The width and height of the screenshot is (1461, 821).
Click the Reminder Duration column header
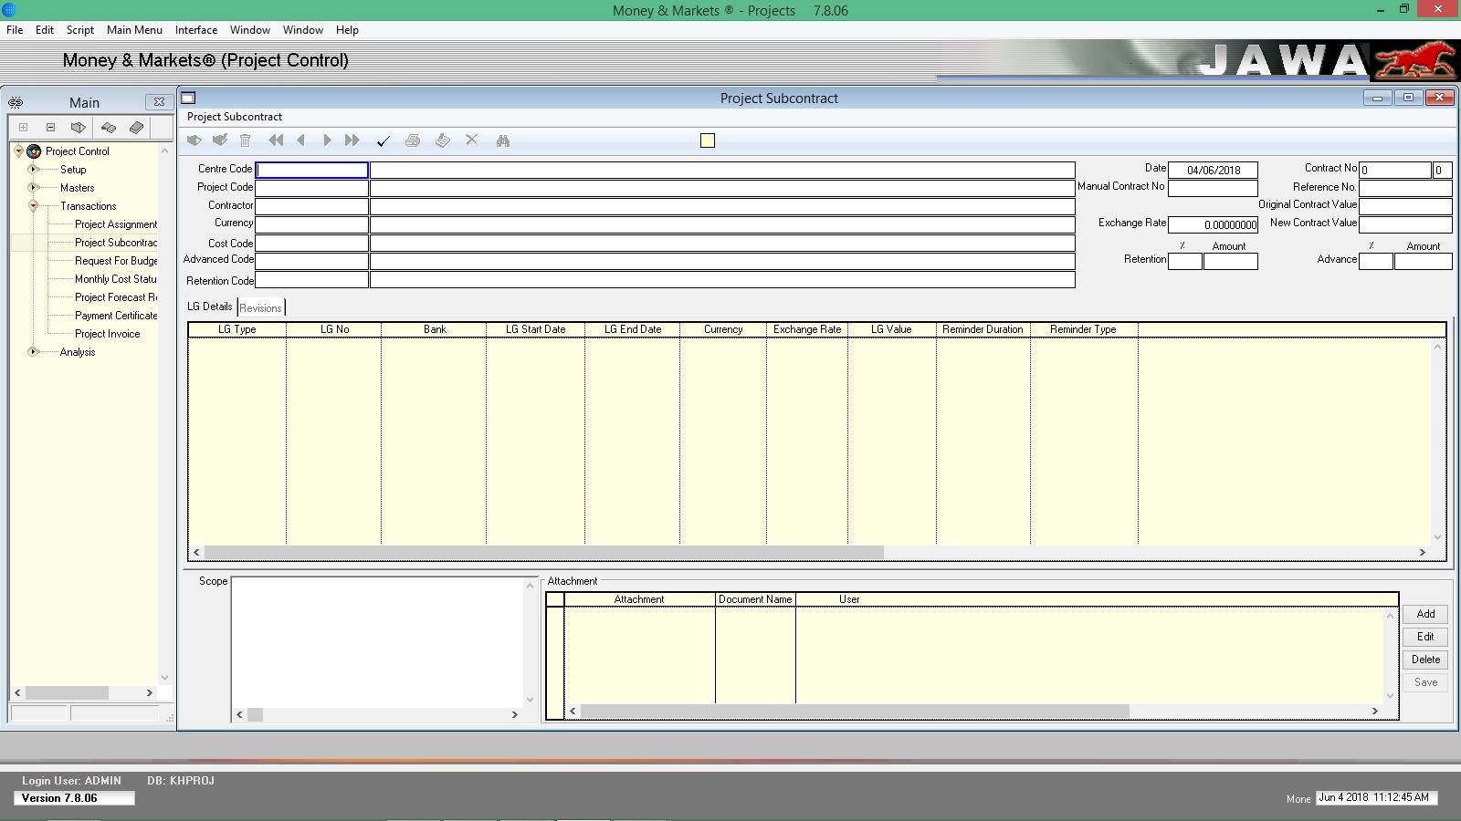(983, 329)
